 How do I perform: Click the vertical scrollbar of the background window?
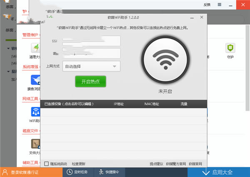(x=247, y=68)
